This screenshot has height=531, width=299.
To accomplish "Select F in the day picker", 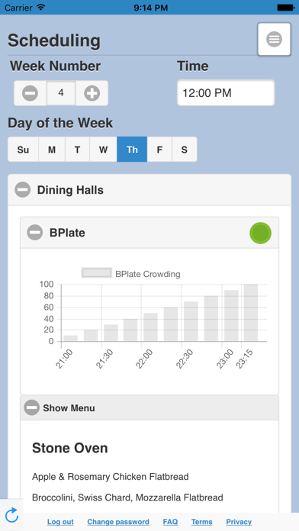I will [159, 150].
